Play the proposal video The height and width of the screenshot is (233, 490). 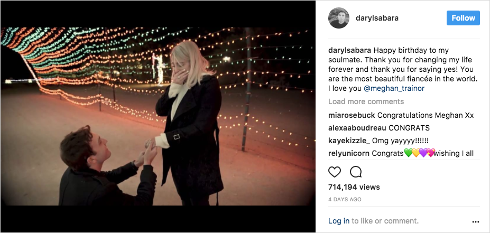[x=158, y=116]
